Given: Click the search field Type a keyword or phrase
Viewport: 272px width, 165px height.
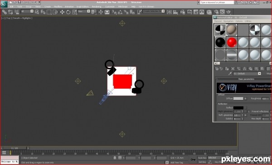Looking at the screenshot, I should 217,2.
